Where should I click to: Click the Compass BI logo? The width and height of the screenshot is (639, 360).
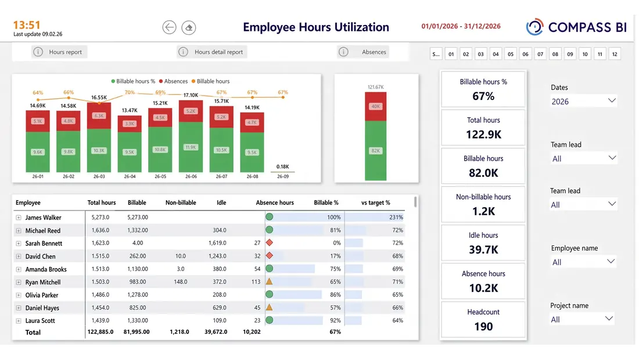(576, 27)
